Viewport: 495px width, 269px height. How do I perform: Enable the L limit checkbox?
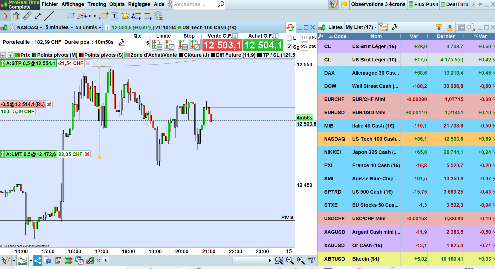tap(289, 38)
